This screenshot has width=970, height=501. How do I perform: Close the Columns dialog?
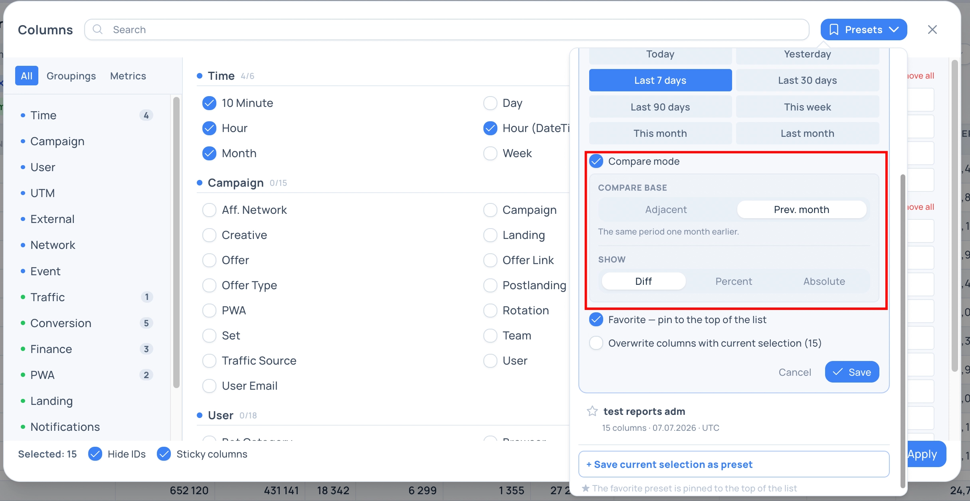932,30
